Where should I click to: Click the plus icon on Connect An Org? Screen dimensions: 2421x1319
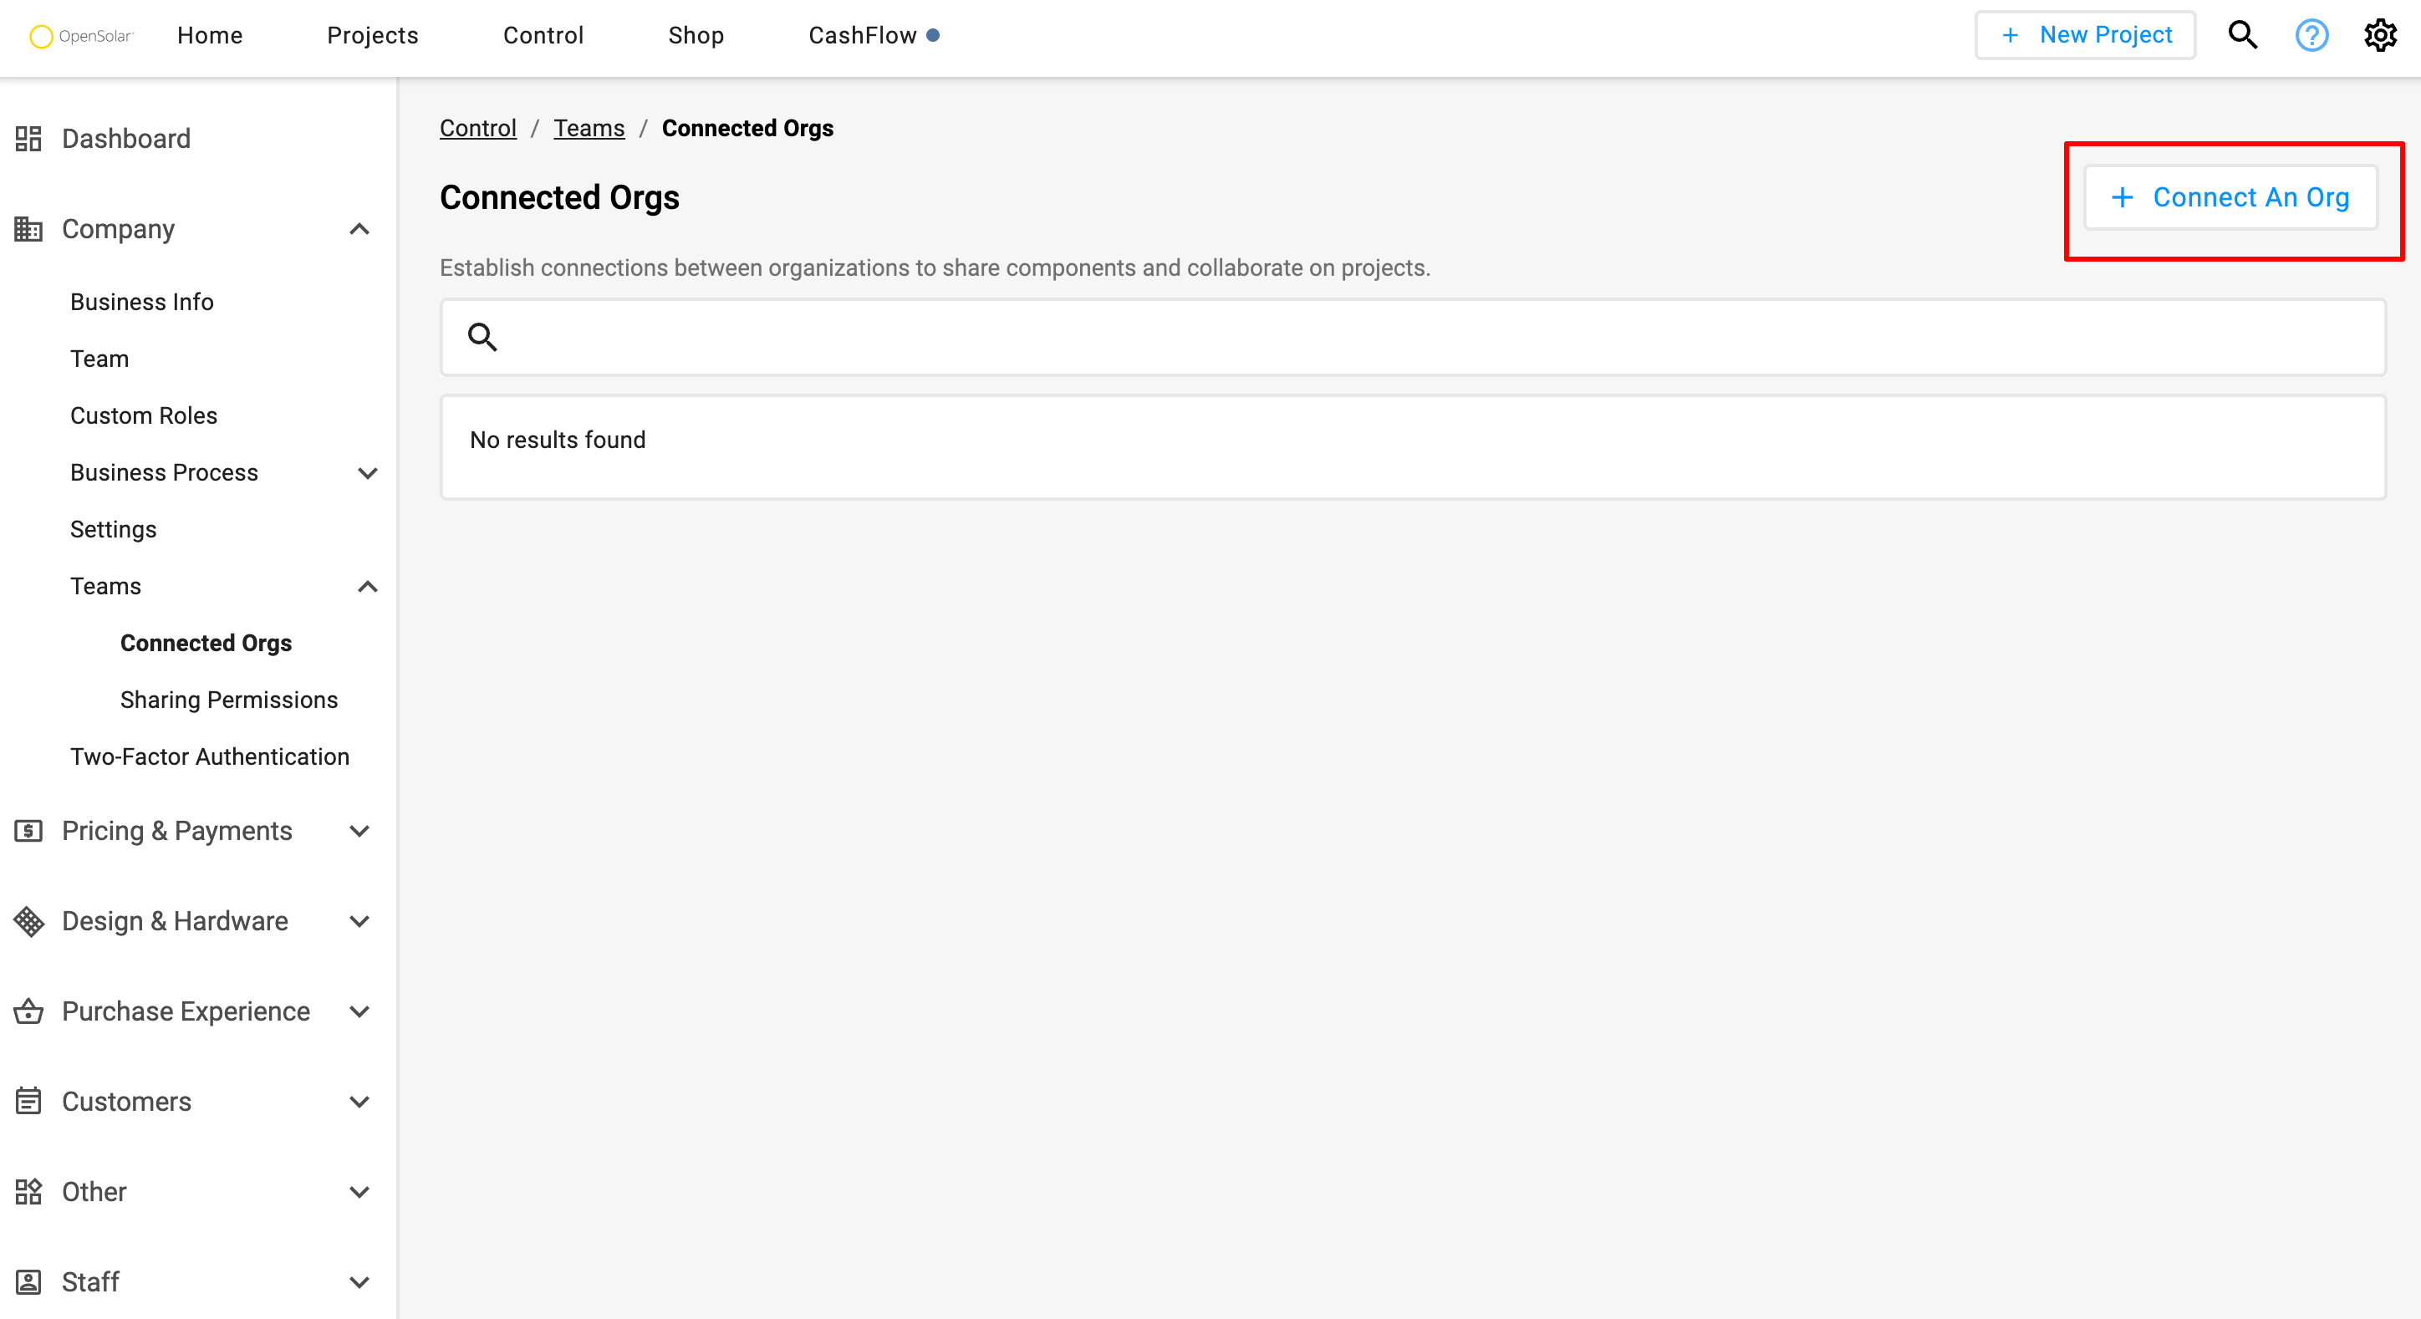click(2121, 197)
